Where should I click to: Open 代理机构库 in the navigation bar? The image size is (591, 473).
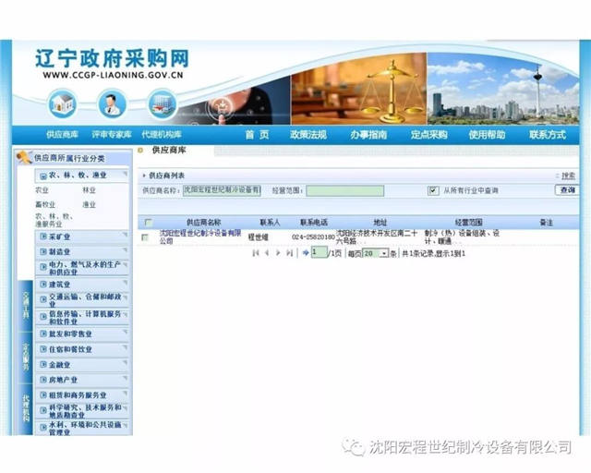162,134
